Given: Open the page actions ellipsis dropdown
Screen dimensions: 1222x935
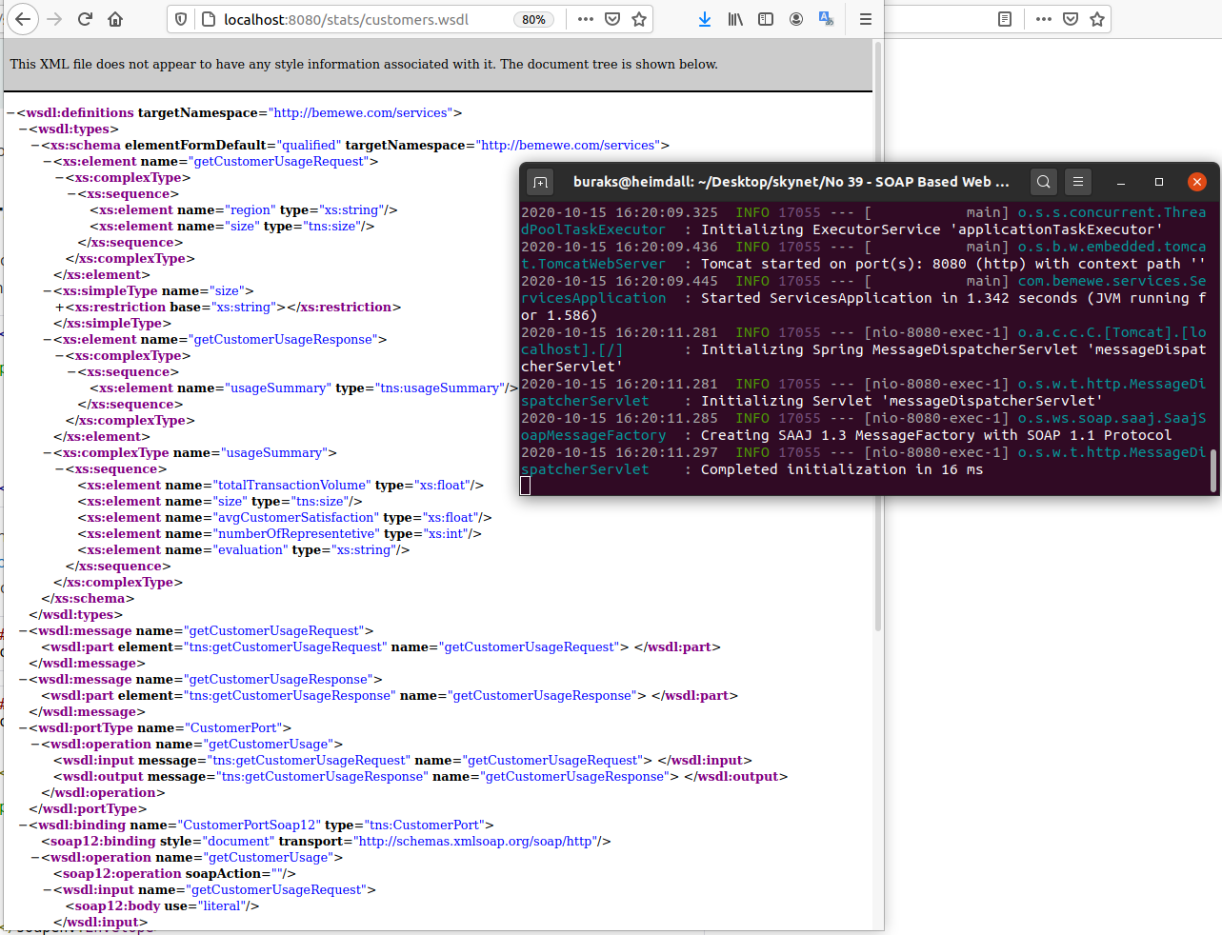Looking at the screenshot, I should [x=585, y=18].
